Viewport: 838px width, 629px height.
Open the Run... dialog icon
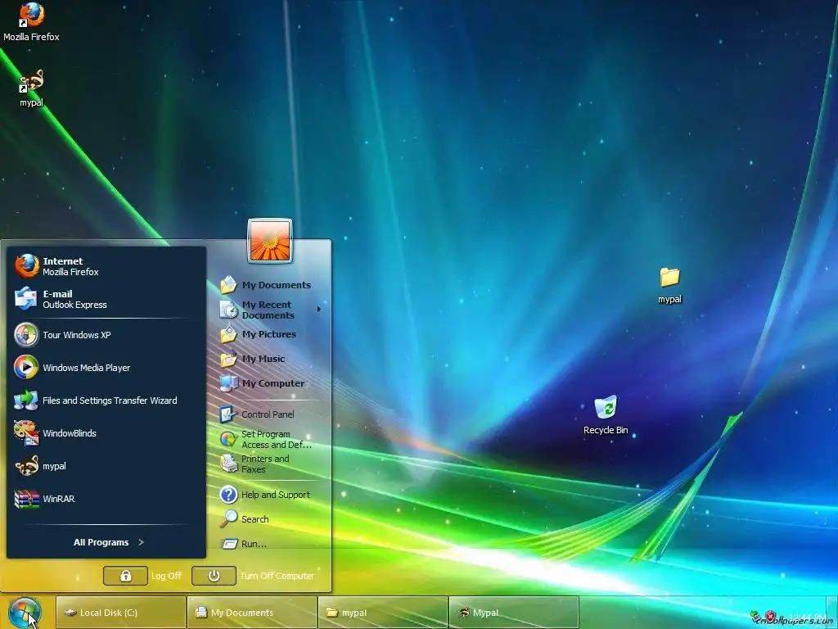pos(229,544)
